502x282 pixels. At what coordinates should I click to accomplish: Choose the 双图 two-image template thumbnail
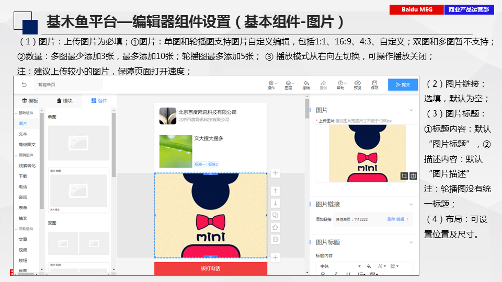(x=78, y=243)
